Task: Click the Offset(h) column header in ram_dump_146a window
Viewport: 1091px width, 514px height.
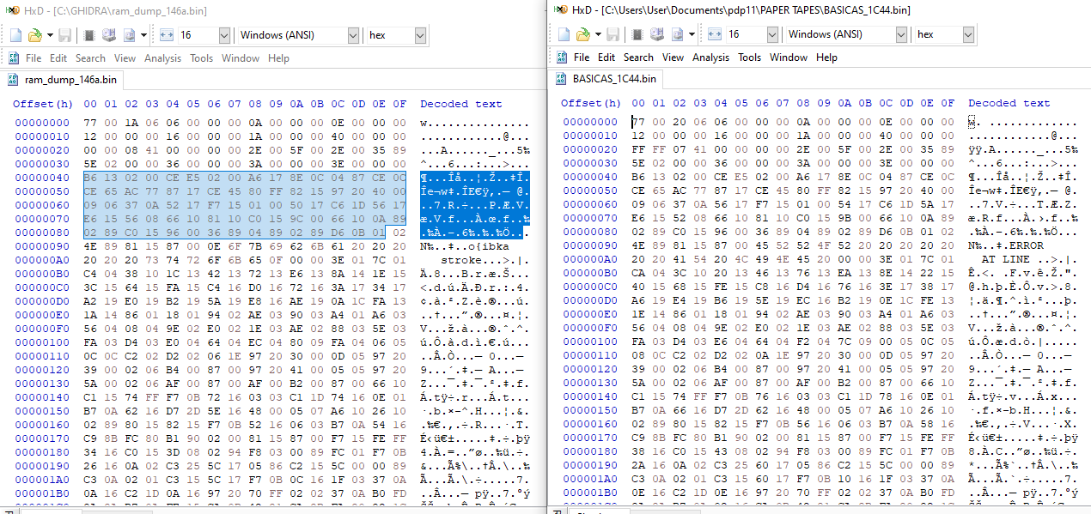Action: click(x=43, y=104)
